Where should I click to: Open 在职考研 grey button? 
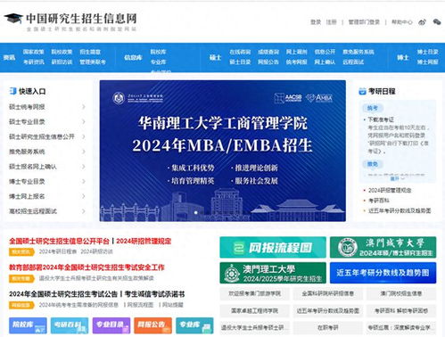coord(328,328)
